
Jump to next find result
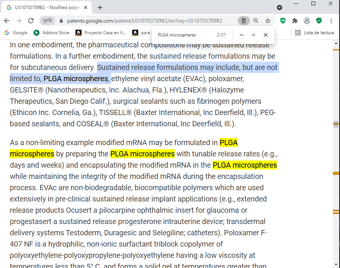pos(254,35)
